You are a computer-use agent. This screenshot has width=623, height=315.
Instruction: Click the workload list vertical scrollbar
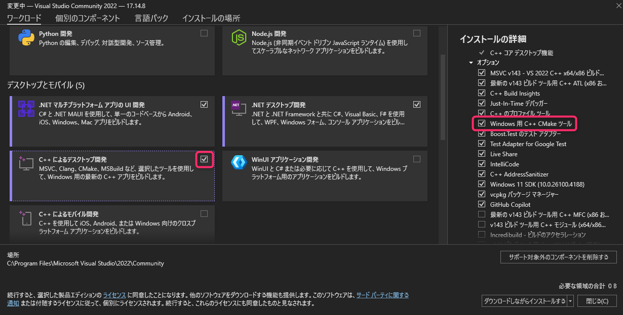click(442, 101)
